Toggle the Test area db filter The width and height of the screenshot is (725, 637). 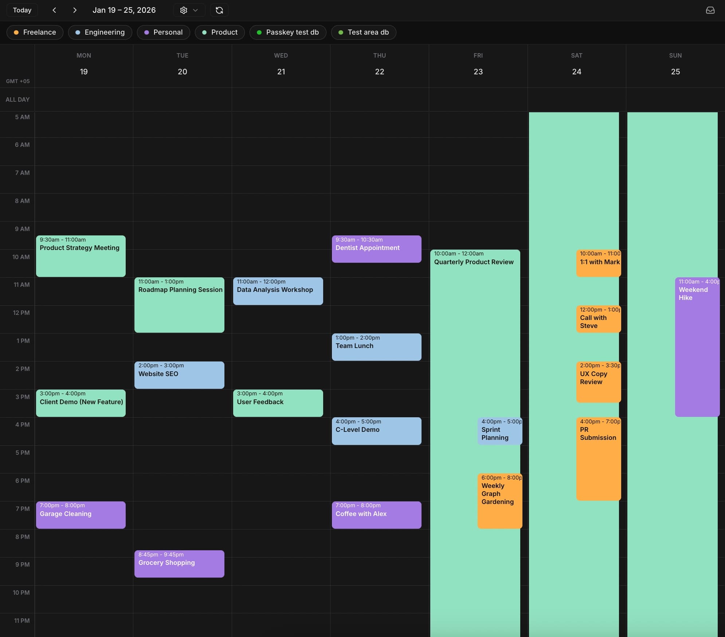tap(364, 32)
